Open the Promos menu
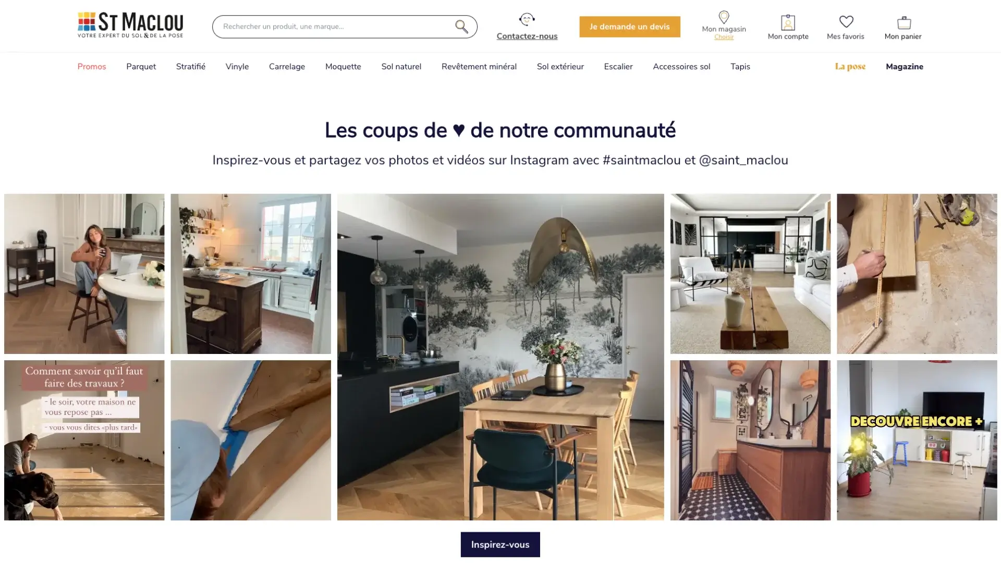 coord(92,67)
